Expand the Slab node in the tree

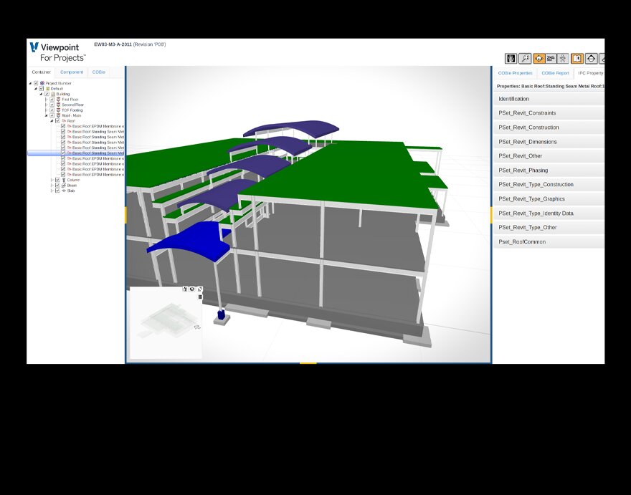click(52, 191)
